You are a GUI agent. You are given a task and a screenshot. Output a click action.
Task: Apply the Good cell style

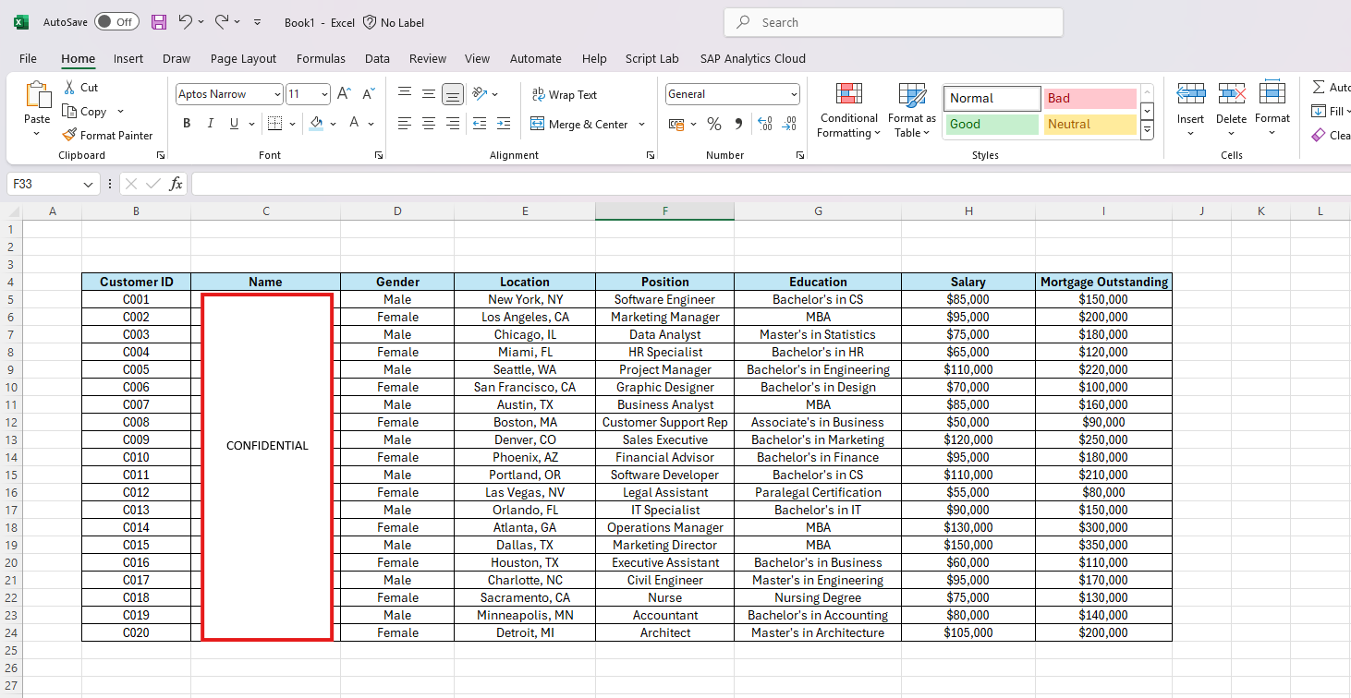(x=991, y=124)
